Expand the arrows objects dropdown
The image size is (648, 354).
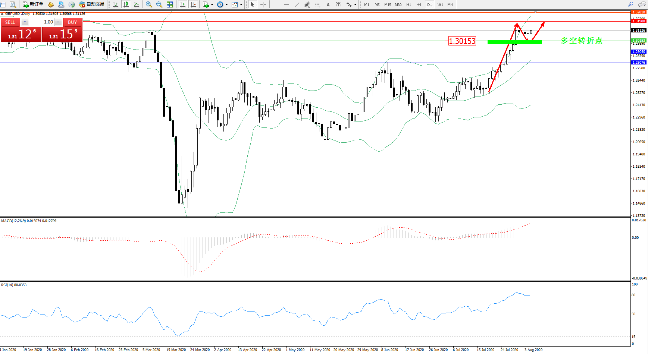(x=355, y=5)
